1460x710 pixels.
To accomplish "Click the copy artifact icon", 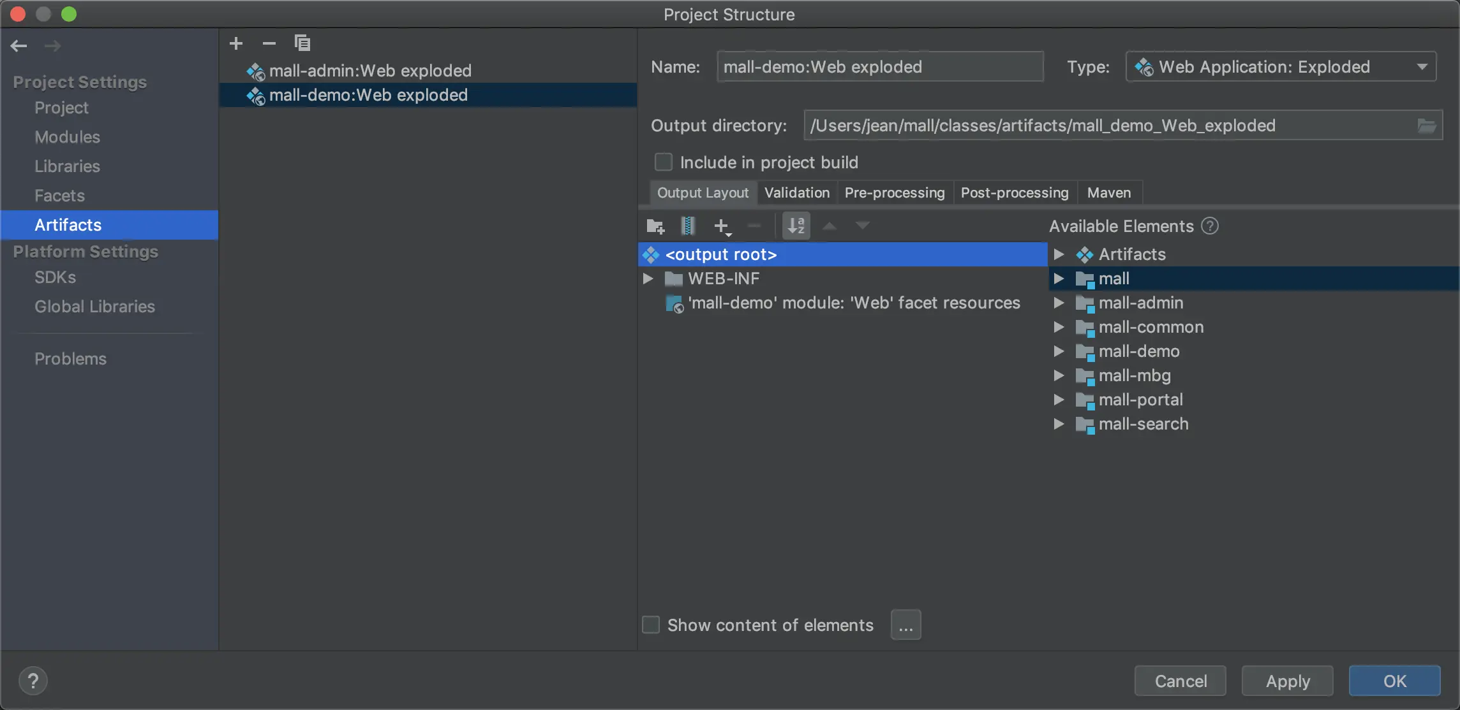I will click(x=302, y=43).
